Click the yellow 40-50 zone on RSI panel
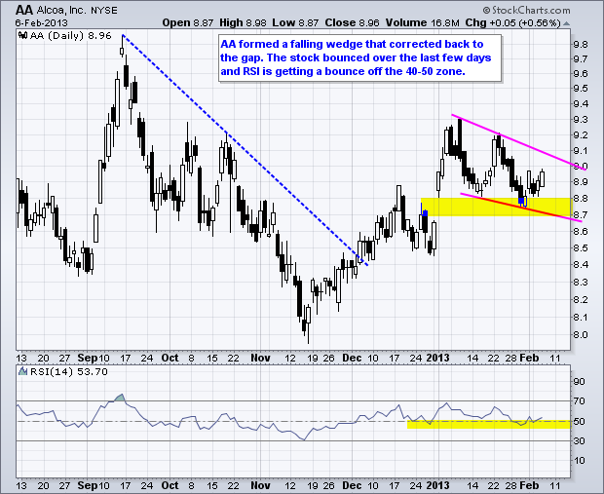Screen dimensions: 604x494 pyautogui.click(x=488, y=424)
